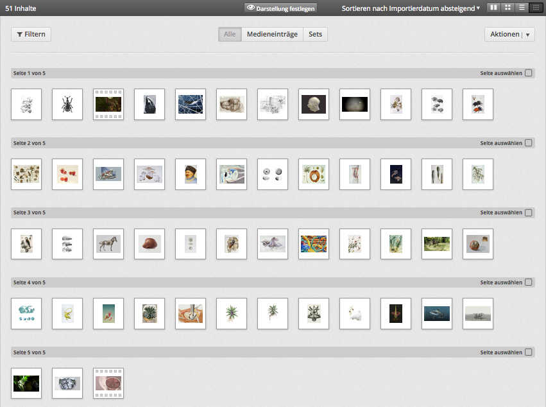
Task: Open the film-strip video thumbnail on page 1
Action: coord(108,104)
